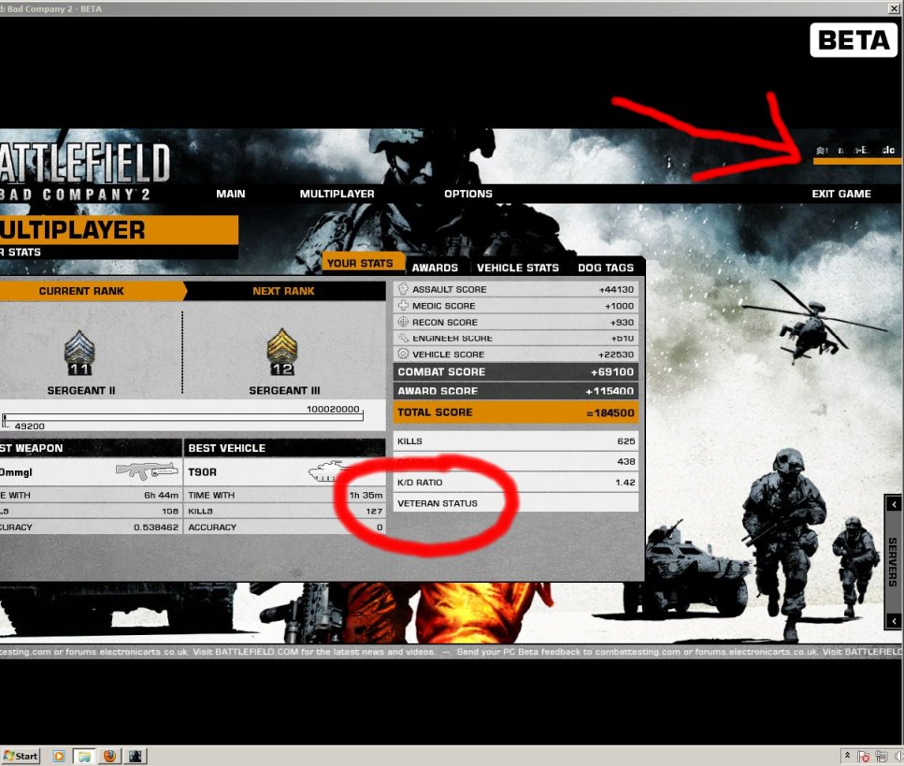Click the vehicle ACCURACY row
Screen dimensions: 904x766
tap(285, 528)
